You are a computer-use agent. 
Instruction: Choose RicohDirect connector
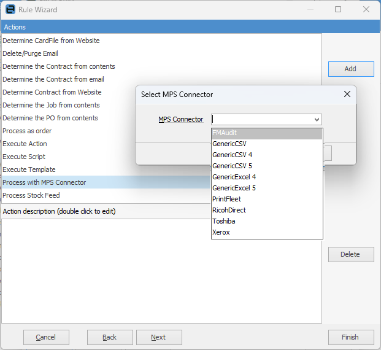coord(267,210)
